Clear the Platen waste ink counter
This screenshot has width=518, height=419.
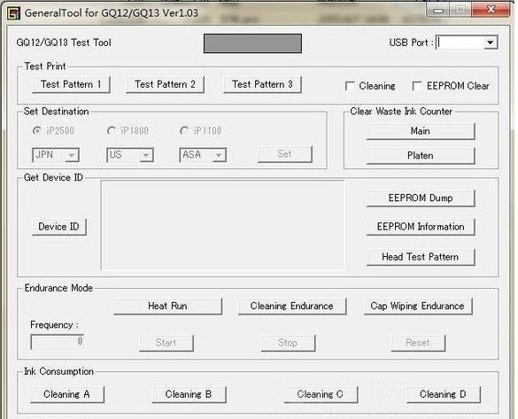(x=421, y=156)
